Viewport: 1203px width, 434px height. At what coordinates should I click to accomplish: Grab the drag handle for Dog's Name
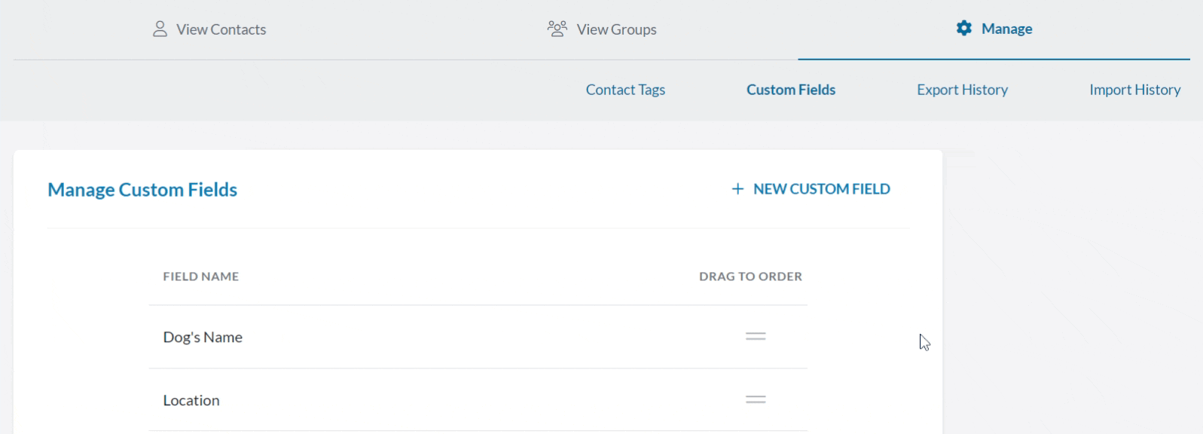756,337
